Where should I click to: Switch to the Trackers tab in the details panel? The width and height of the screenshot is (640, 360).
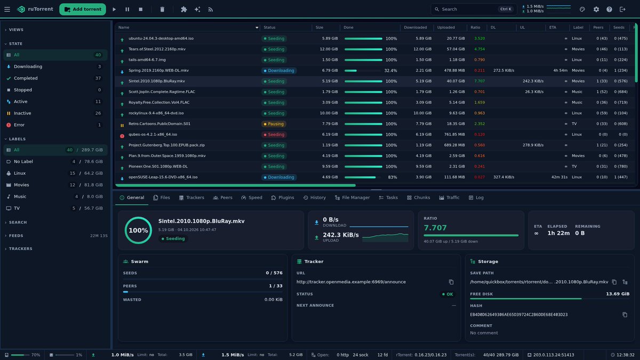point(191,197)
